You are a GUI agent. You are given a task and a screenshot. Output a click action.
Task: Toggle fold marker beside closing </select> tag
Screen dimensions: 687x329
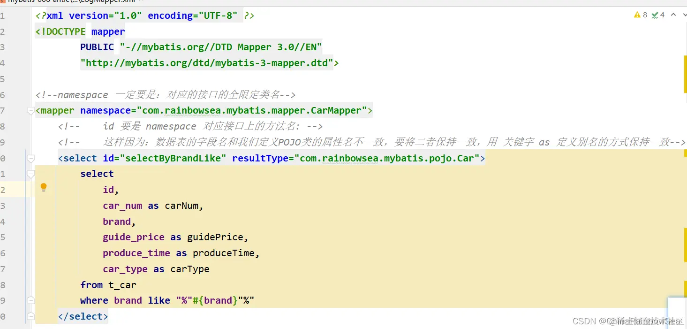(31, 316)
